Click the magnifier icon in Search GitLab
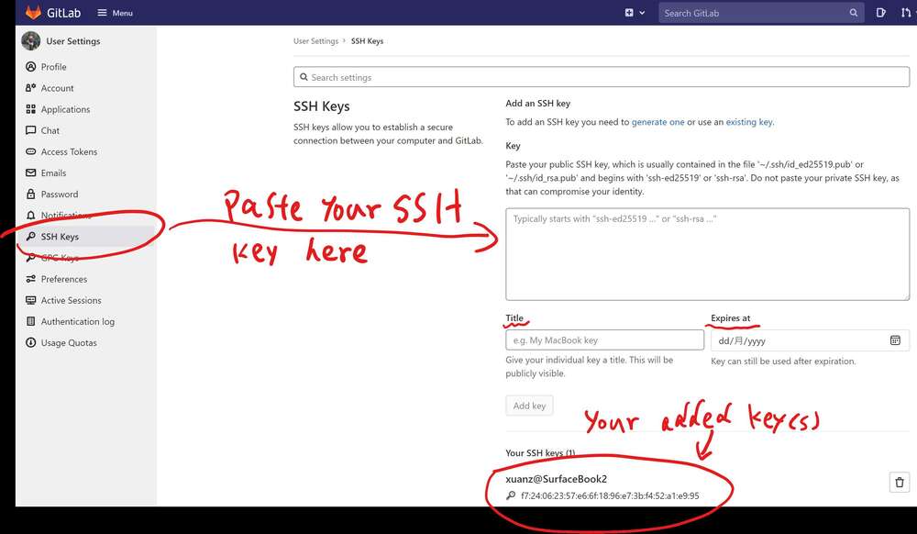The width and height of the screenshot is (917, 534). 853,13
